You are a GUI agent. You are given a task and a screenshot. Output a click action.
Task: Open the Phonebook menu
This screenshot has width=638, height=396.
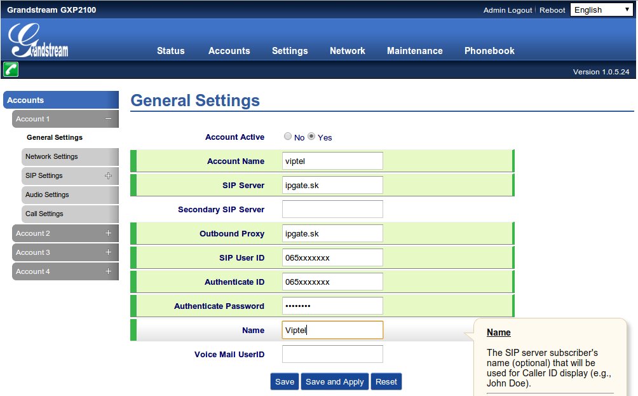489,51
